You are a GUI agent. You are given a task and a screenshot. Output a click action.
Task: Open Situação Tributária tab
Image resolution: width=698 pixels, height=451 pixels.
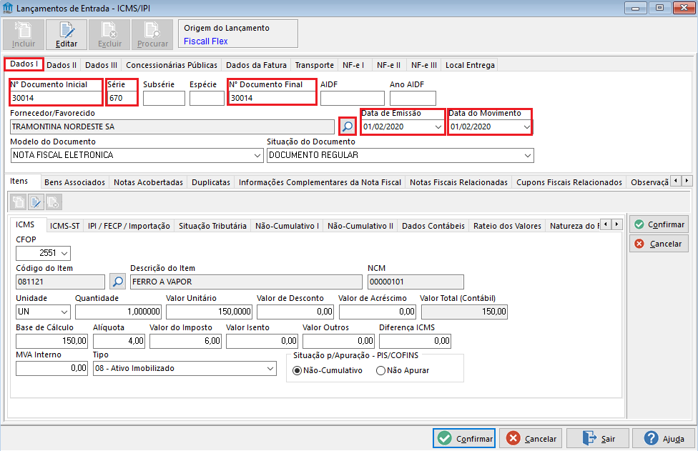tap(212, 226)
